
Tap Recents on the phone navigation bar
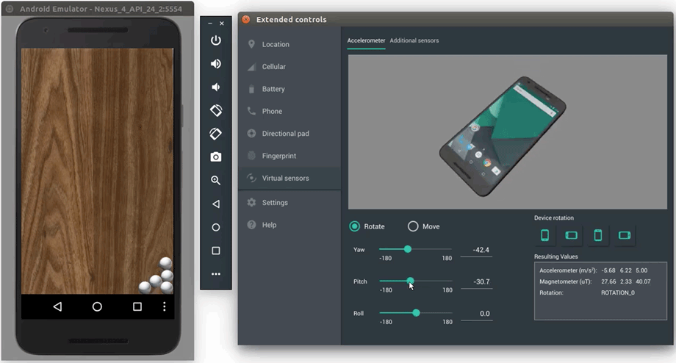(137, 306)
